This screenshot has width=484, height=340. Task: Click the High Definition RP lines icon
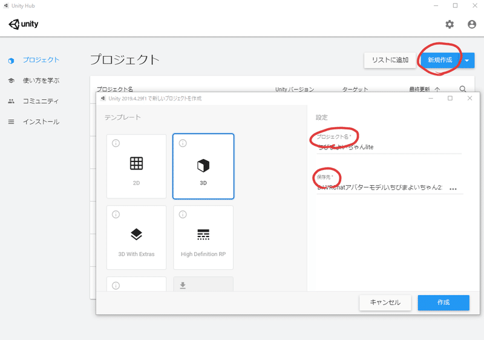coord(203,235)
